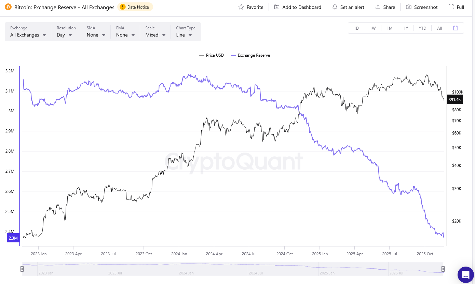
Task: Toggle Exchange Reserve series in legend
Action: pyautogui.click(x=250, y=55)
